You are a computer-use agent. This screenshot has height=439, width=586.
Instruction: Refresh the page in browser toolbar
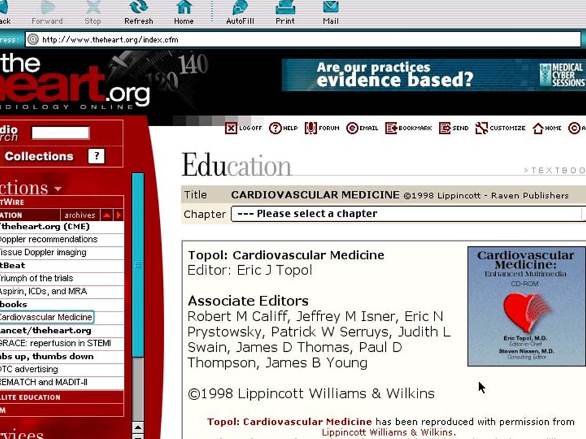[x=139, y=13]
